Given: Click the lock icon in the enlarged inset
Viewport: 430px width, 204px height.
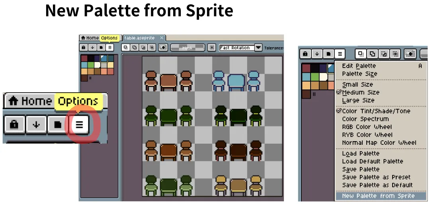Looking at the screenshot, I should [x=14, y=125].
